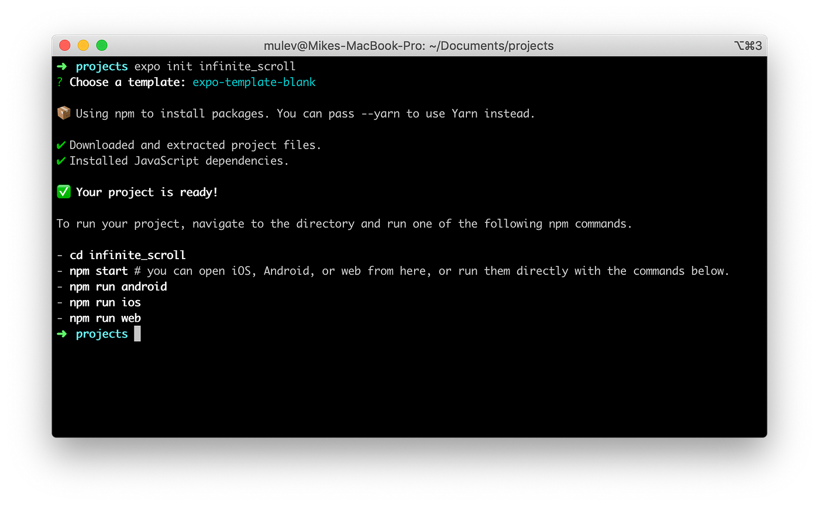
Task: Click the white checkmark before Your project is ready
Action: tap(63, 191)
